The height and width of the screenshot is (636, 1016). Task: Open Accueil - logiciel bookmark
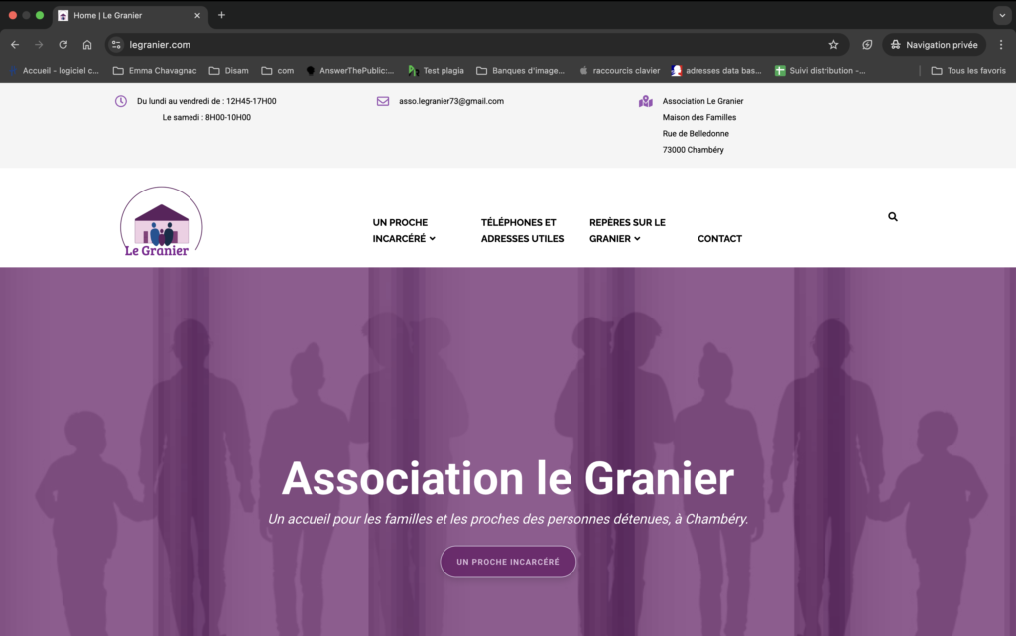tap(54, 71)
